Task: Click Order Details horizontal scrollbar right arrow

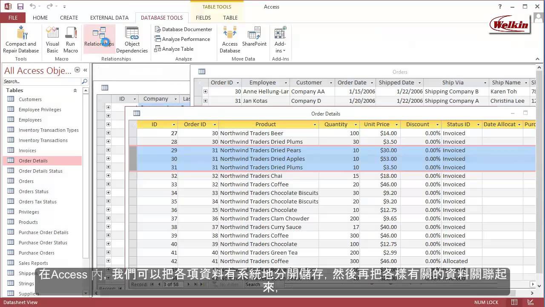Action: 533,284
